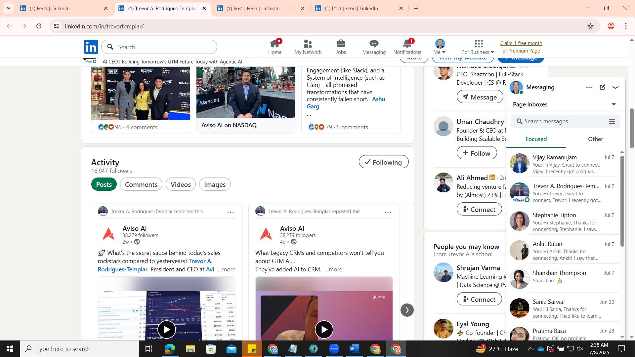Open the Ankit Ratan conversation
The image size is (635, 357).
click(x=563, y=251)
